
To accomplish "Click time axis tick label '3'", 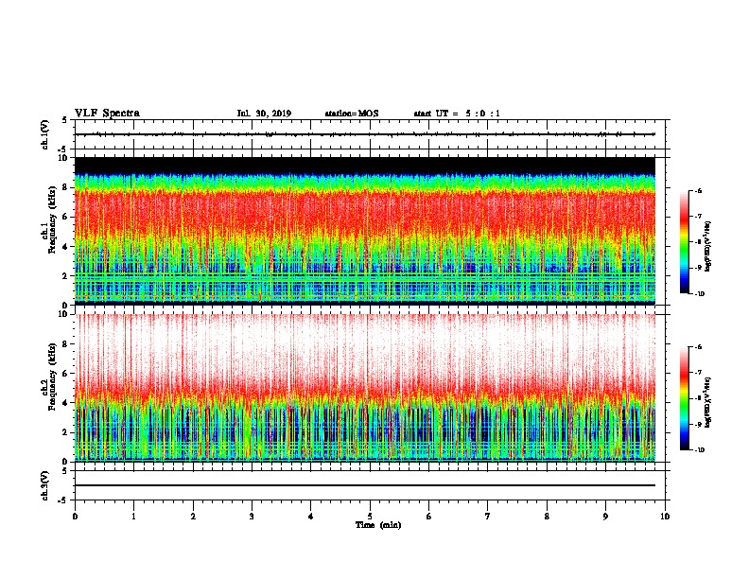I will click(252, 516).
